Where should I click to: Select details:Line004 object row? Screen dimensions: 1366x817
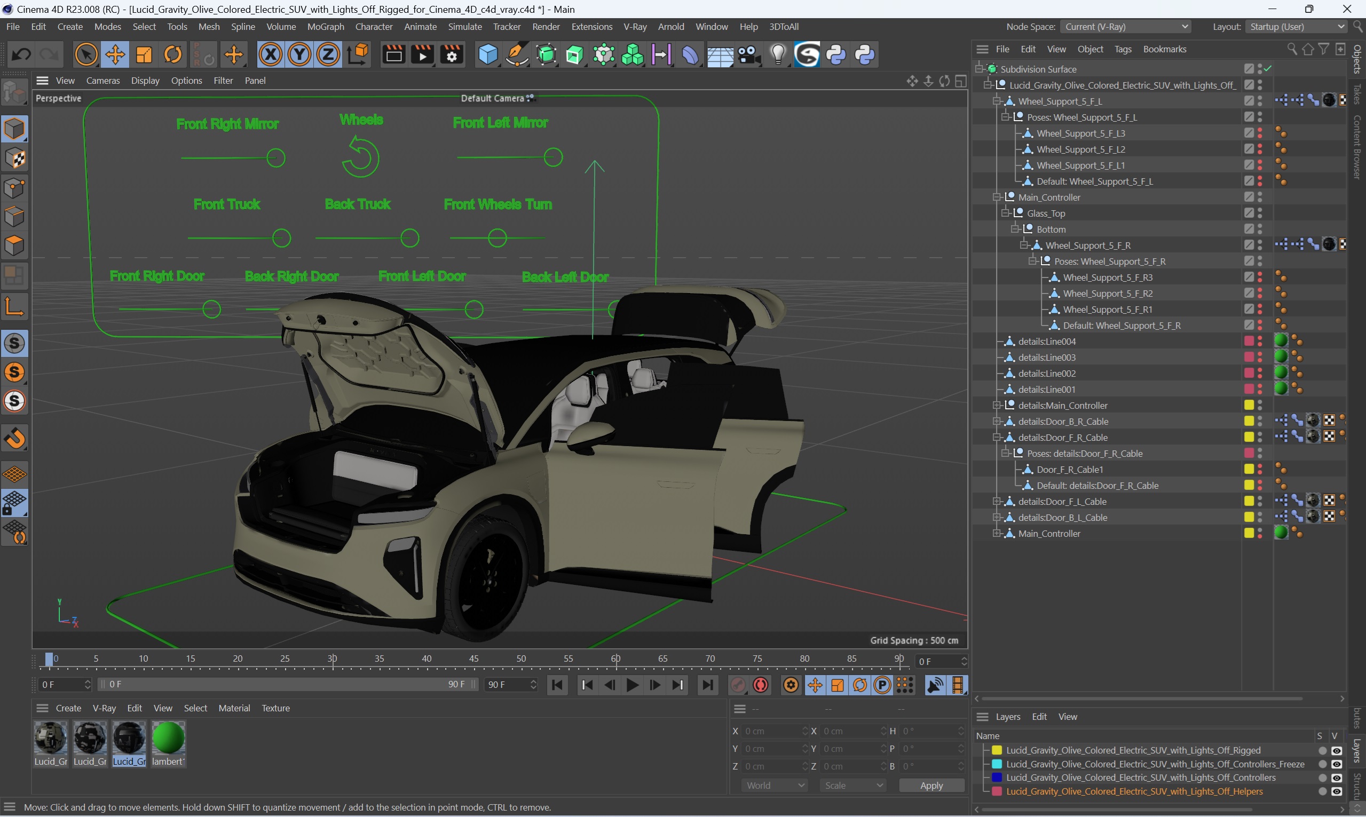[1047, 342]
